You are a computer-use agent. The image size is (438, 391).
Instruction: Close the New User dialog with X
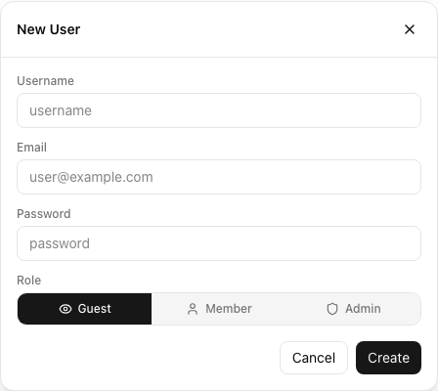(x=410, y=29)
